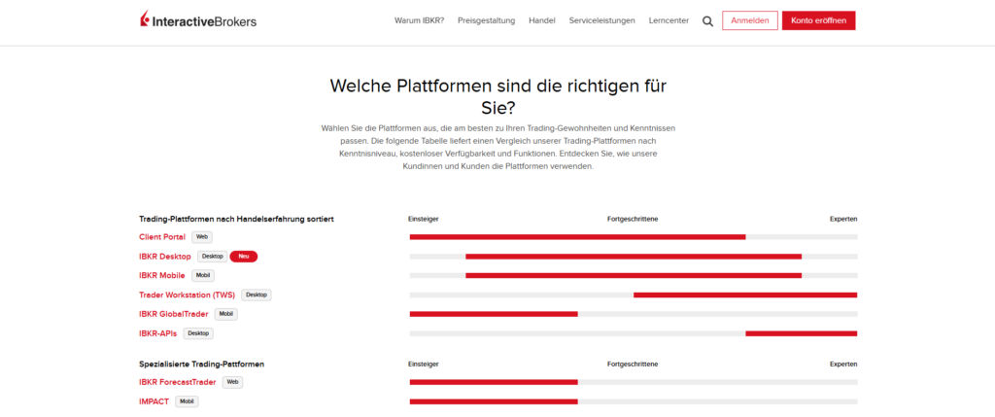Image resolution: width=995 pixels, height=417 pixels.
Task: Open the search magnifier icon
Action: pos(707,21)
